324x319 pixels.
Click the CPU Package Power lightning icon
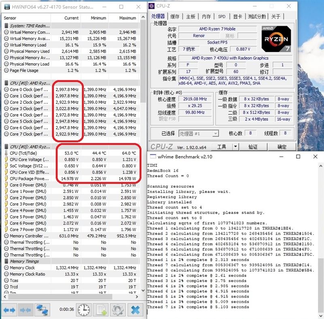tap(6, 178)
